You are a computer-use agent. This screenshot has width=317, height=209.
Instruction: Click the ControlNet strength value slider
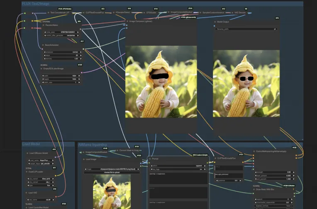click(x=274, y=172)
